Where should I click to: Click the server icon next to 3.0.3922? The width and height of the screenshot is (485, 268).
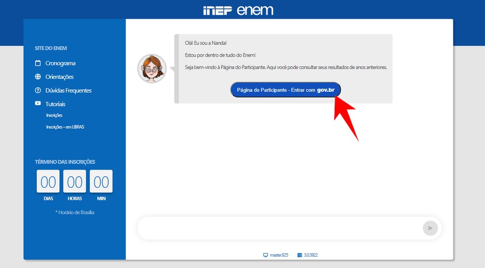point(299,255)
